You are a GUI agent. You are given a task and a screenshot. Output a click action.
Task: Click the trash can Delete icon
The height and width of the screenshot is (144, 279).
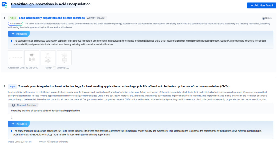(263, 18)
